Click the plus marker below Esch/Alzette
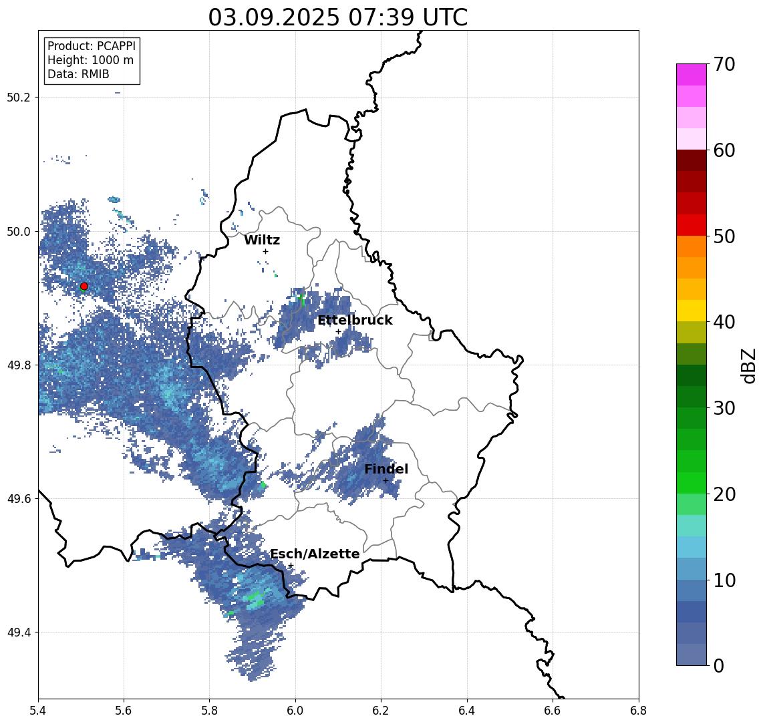765x724 pixels. click(291, 566)
